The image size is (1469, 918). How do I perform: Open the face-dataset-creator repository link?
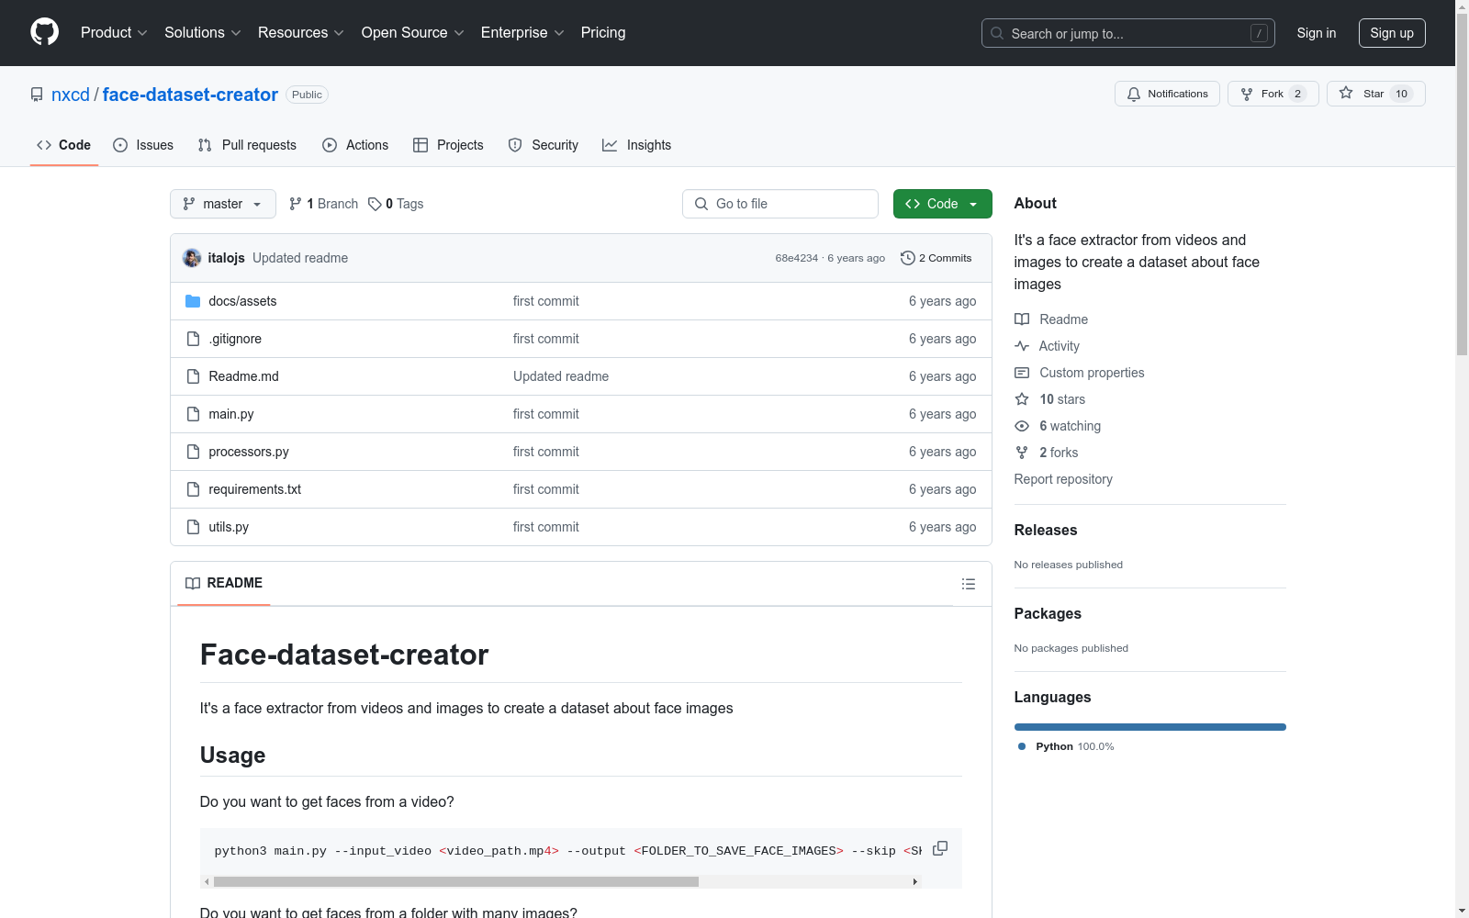190,95
